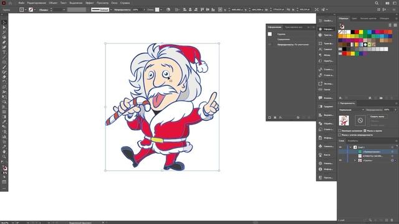This screenshot has width=399, height=224.
Task: Pick the None swatch in Swatches panel
Action: coord(340,32)
